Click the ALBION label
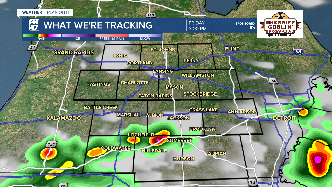Image resolution: width=332 pixels, height=187 pixels. click(x=155, y=115)
